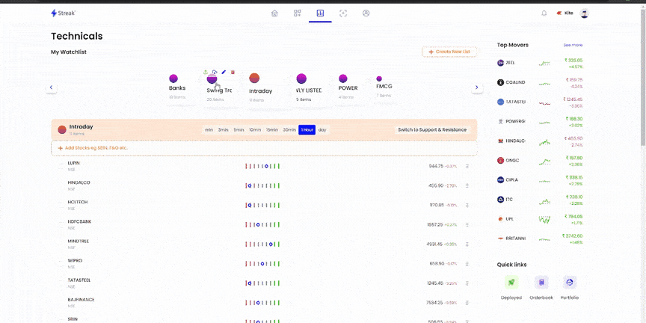The image size is (646, 323).
Task: Select CIPLA in Top Movers
Action: 540,180
